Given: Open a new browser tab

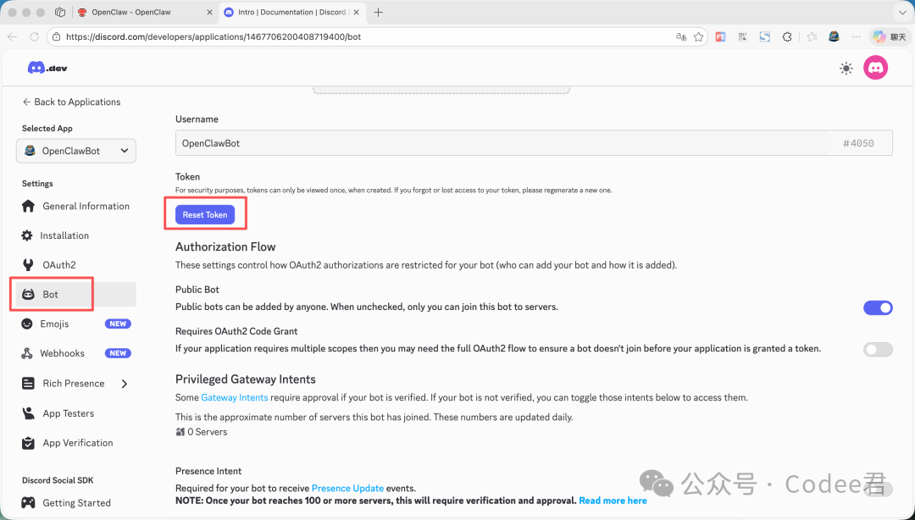Looking at the screenshot, I should pyautogui.click(x=378, y=12).
